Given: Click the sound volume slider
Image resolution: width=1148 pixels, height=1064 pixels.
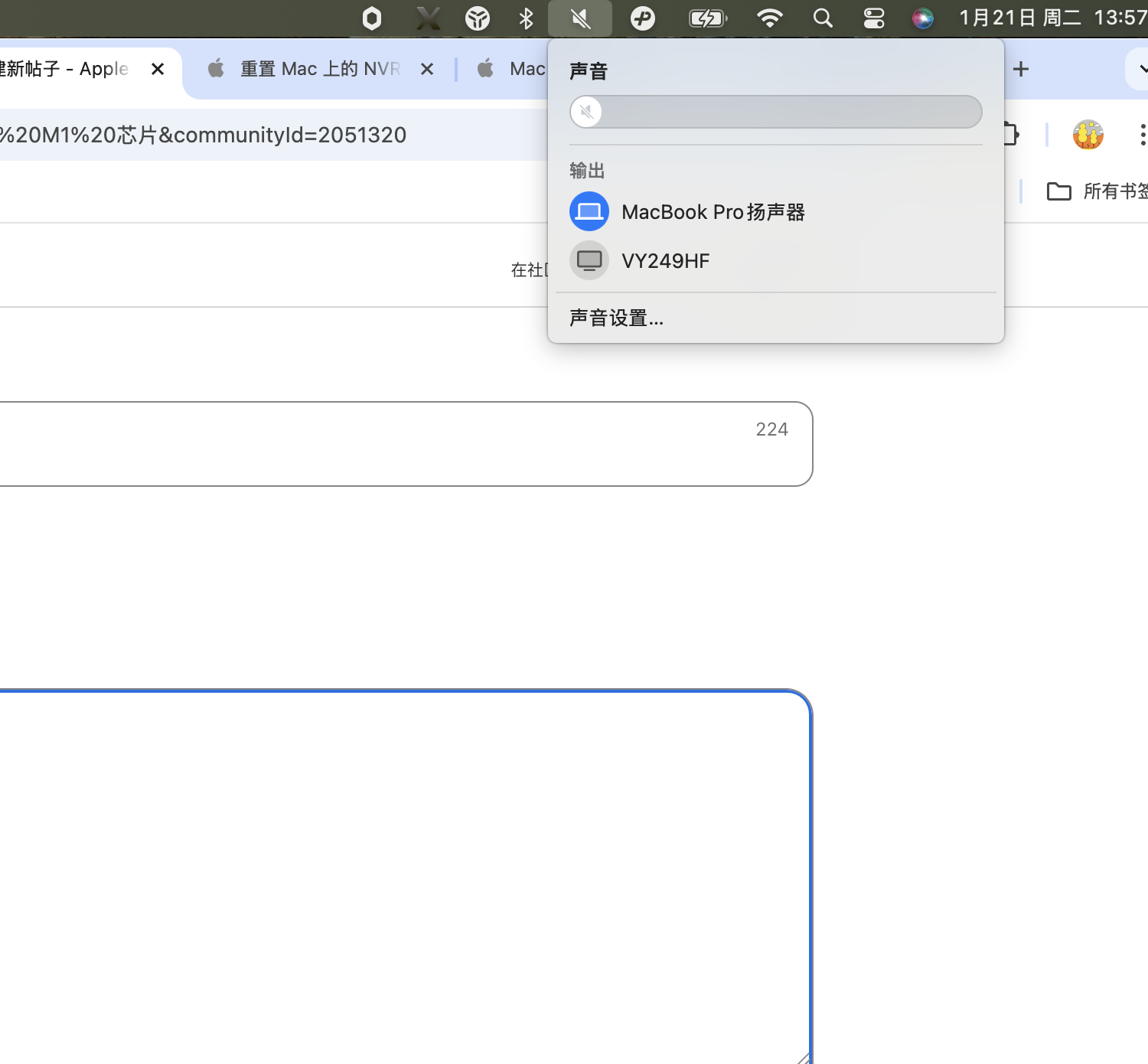Looking at the screenshot, I should (775, 113).
